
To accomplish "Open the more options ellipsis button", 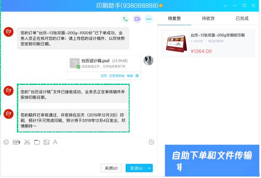I will click(x=149, y=19).
